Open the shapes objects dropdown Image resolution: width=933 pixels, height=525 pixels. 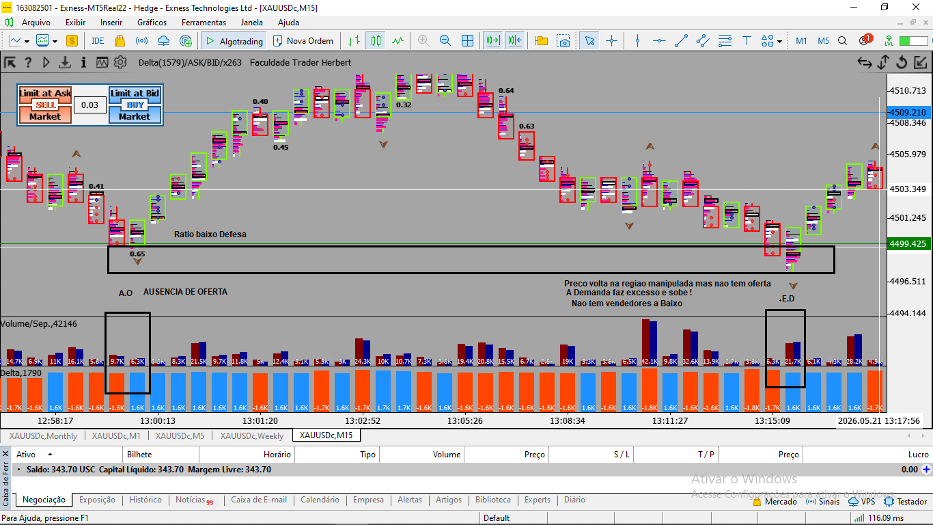pos(772,41)
